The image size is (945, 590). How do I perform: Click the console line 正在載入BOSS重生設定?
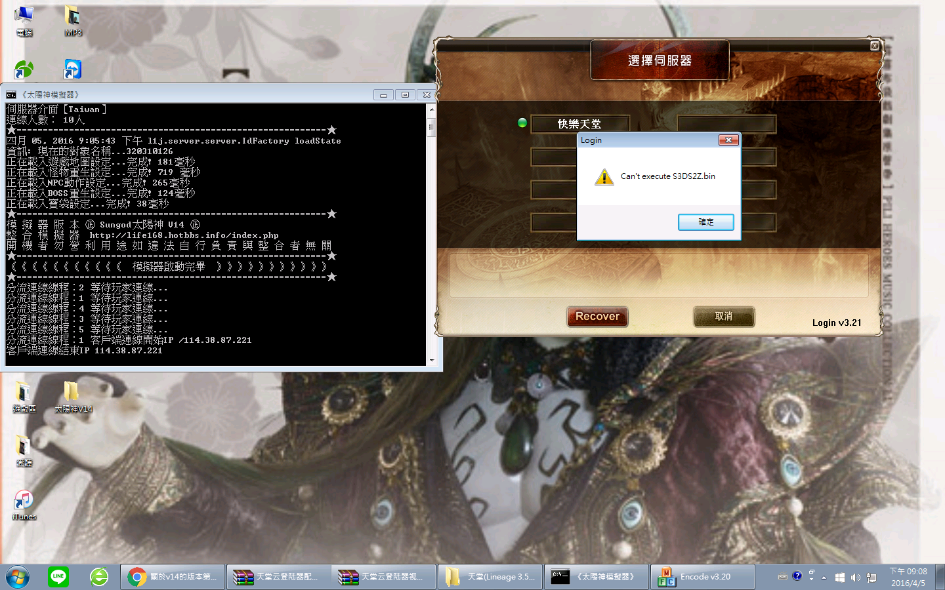101,193
